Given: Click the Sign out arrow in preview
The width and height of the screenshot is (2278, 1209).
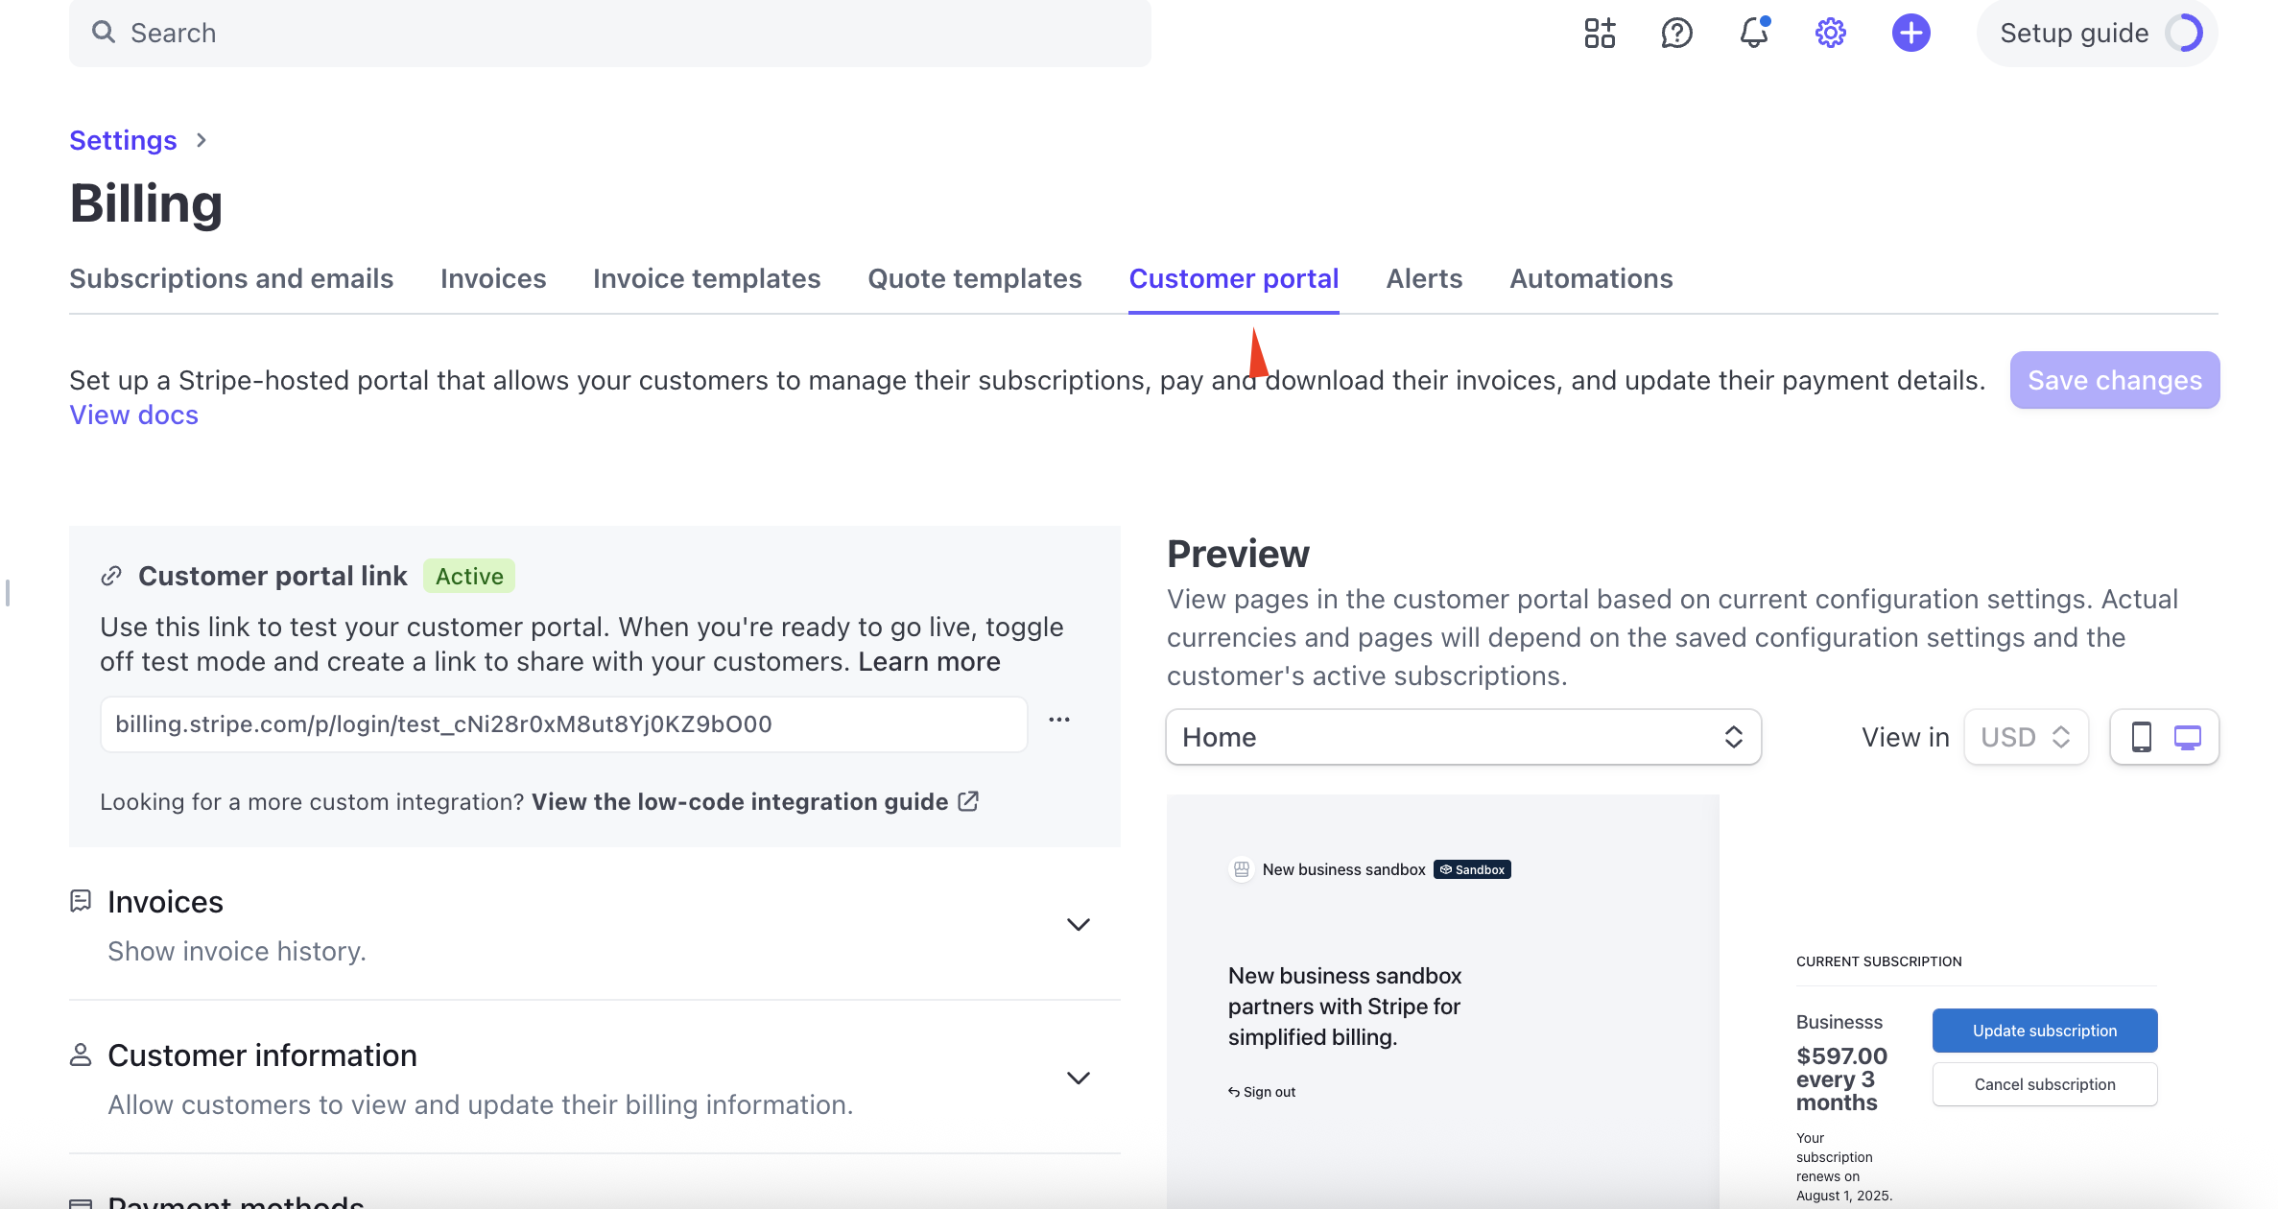Looking at the screenshot, I should 1234,1092.
